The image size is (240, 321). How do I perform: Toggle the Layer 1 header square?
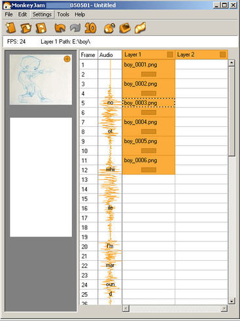point(170,54)
